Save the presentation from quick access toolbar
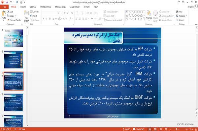198x131 pixels. (x=7, y=2)
